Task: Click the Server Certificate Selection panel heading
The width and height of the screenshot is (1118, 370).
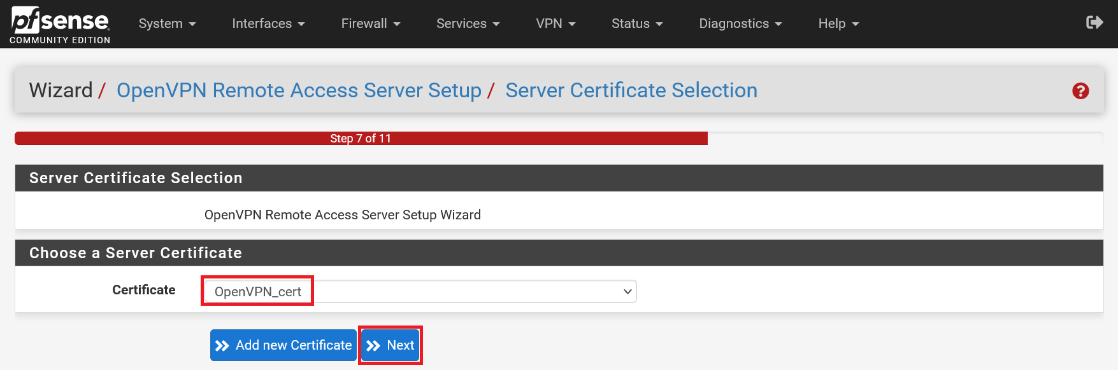Action: 136,178
